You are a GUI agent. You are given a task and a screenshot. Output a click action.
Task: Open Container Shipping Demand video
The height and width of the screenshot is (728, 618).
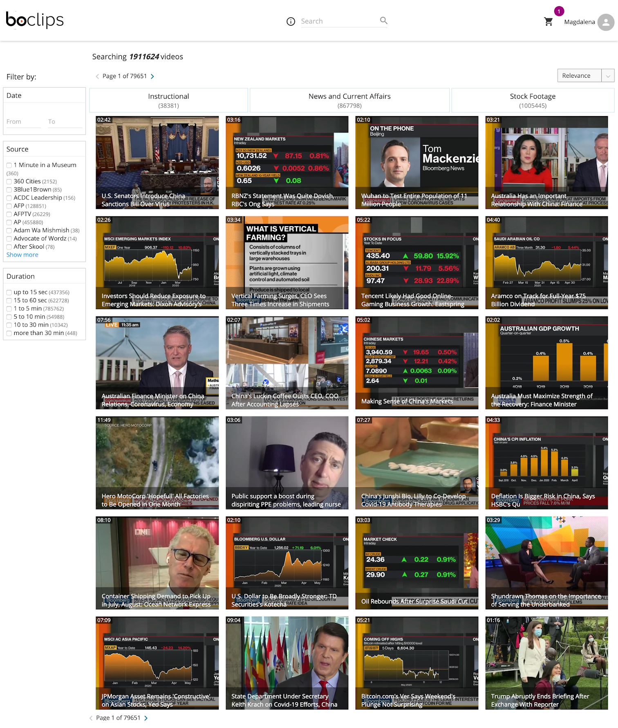tap(157, 563)
